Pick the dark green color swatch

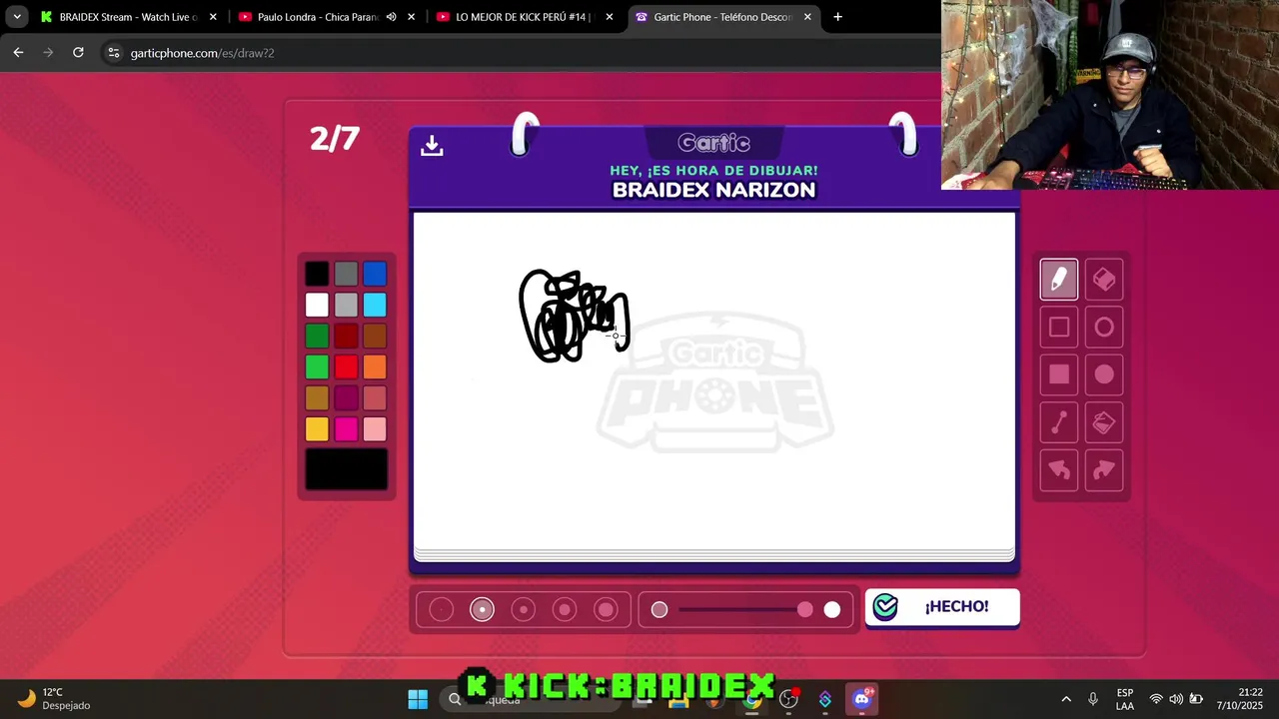point(317,336)
